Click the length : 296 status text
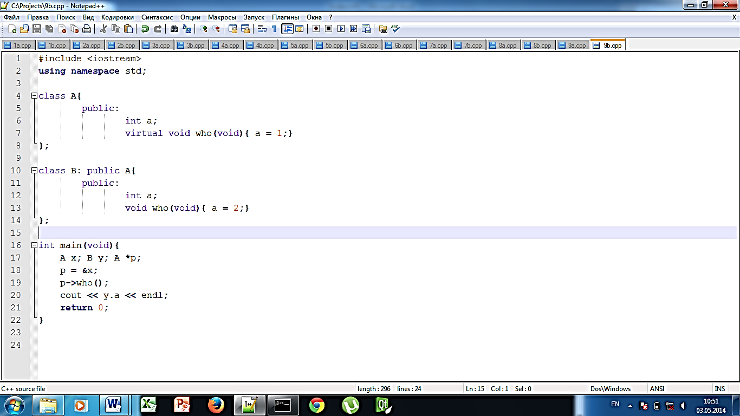This screenshot has height=416, width=740. 374,388
